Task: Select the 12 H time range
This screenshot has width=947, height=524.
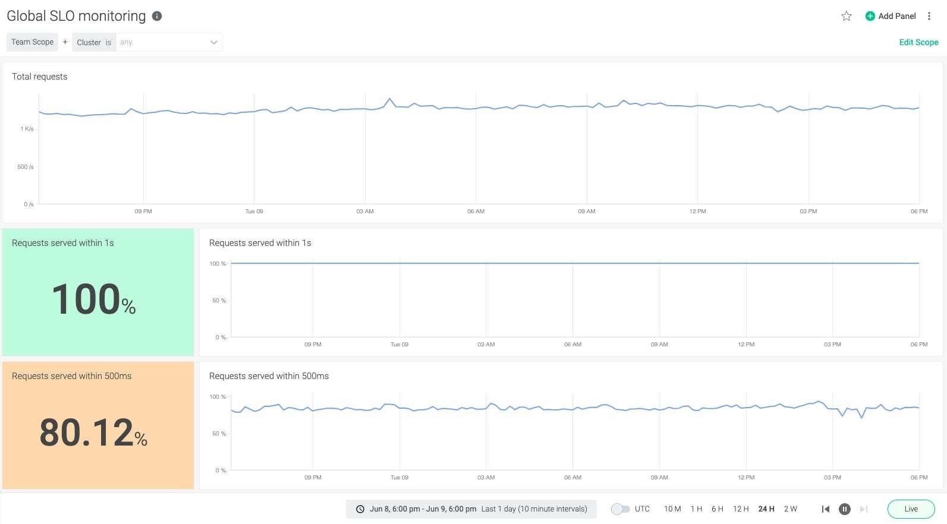Action: [x=741, y=509]
